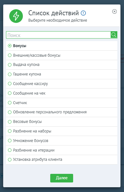Select Умножение бонусов radio button
This screenshot has width=124, height=192.
click(10, 140)
